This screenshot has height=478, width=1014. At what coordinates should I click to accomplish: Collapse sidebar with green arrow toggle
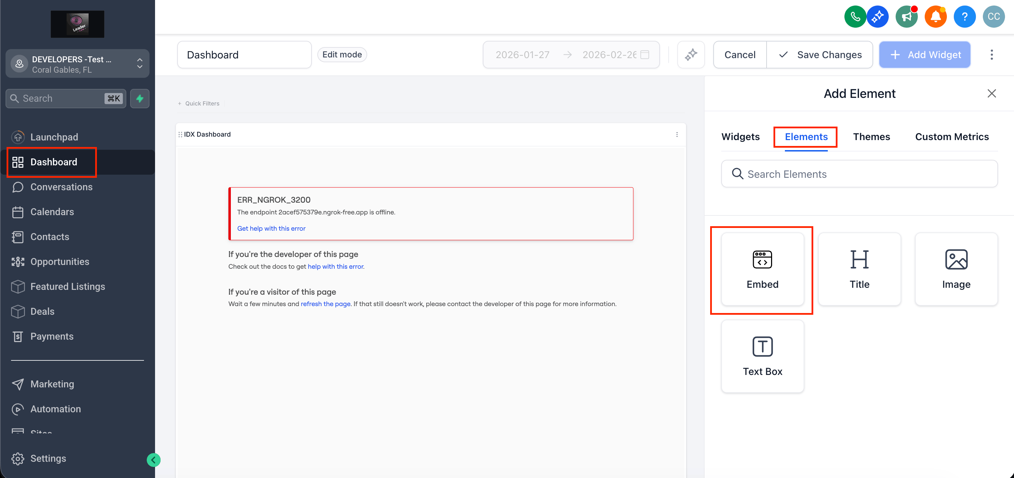(154, 460)
